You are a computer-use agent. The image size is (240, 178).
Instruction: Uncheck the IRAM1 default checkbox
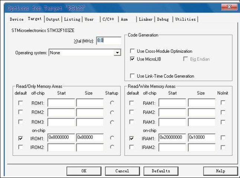(x=132, y=138)
